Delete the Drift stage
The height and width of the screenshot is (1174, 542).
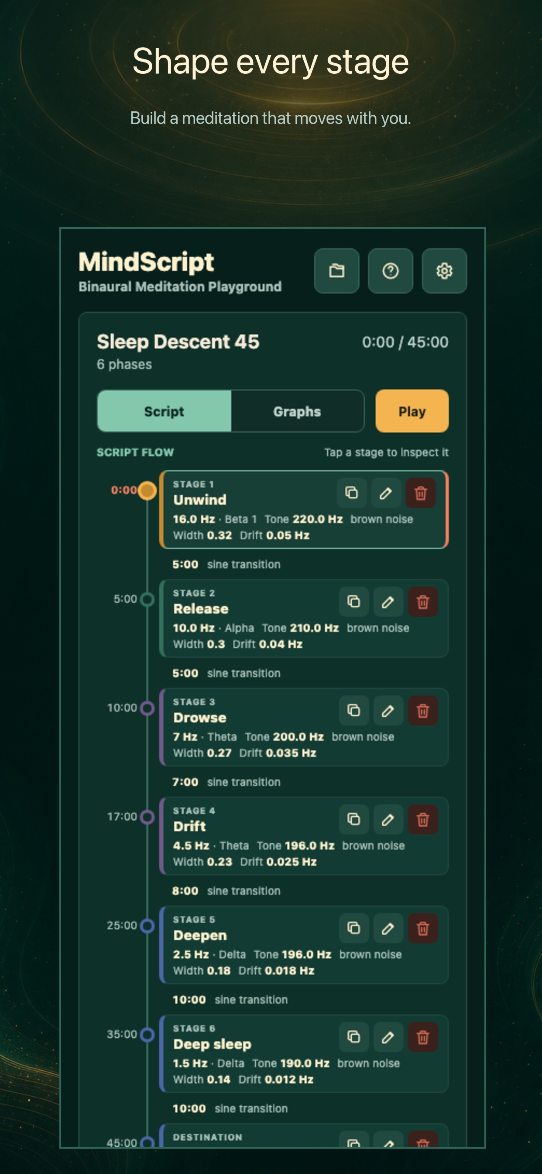pos(423,819)
